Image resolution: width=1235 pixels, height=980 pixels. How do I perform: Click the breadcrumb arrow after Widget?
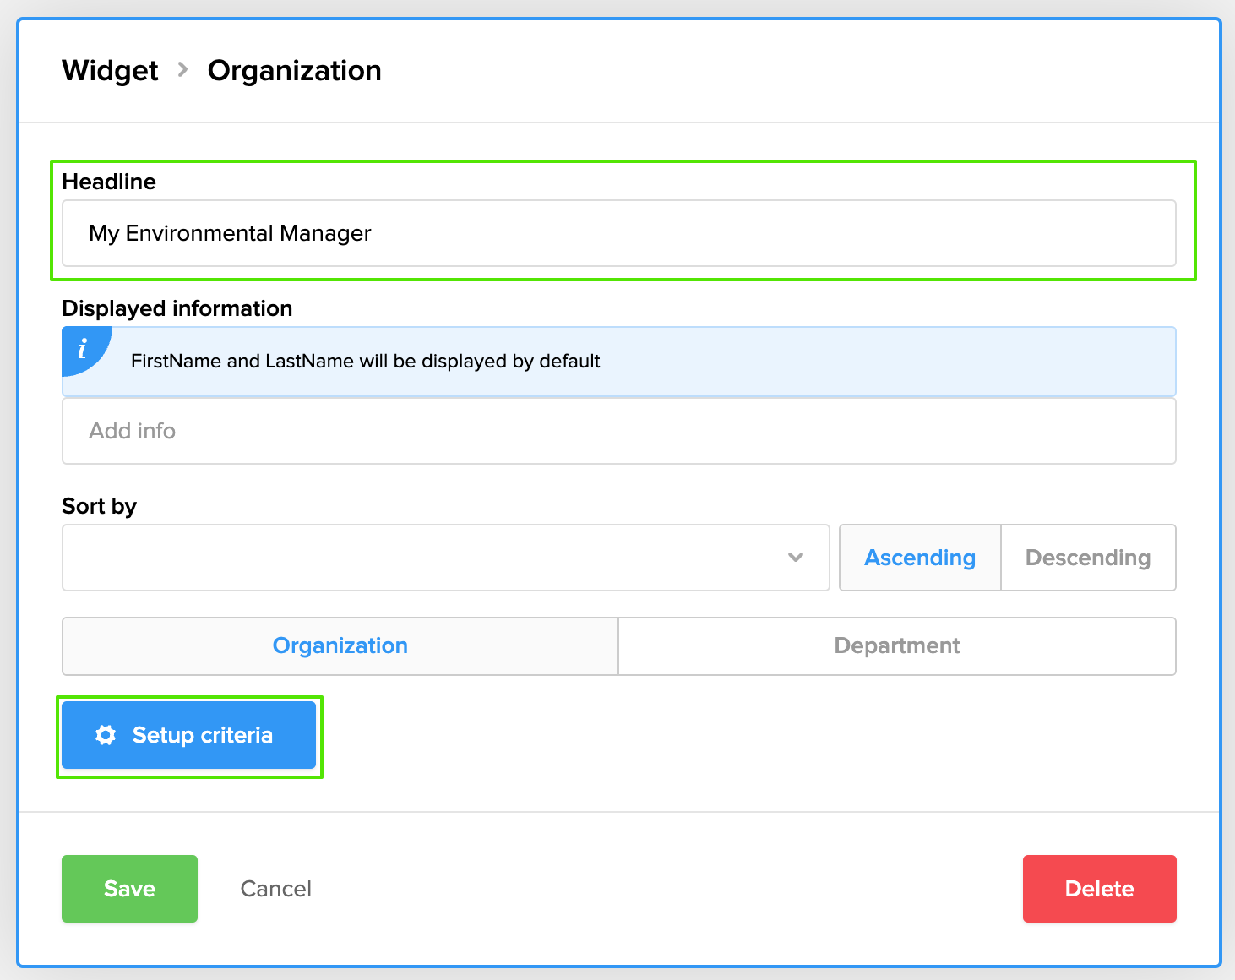point(182,70)
